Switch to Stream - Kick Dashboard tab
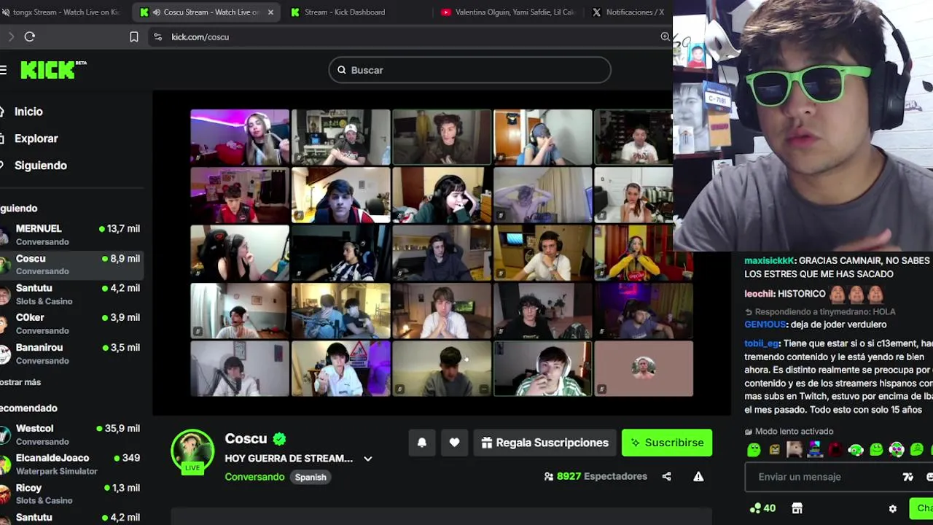The width and height of the screenshot is (933, 525). [x=345, y=12]
